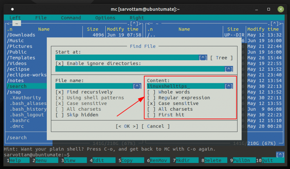Image resolution: width=290 pixels, height=169 pixels.
Task: Click 5Copy function key button
Action: click(131, 160)
